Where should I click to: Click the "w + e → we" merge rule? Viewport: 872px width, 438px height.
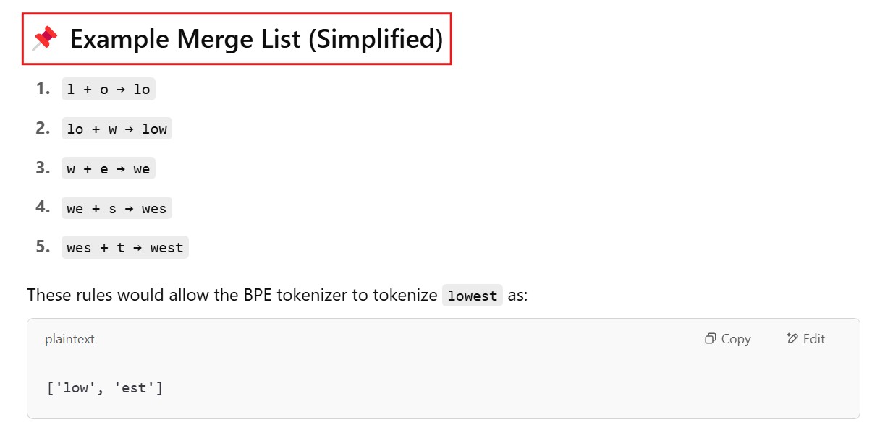click(109, 169)
